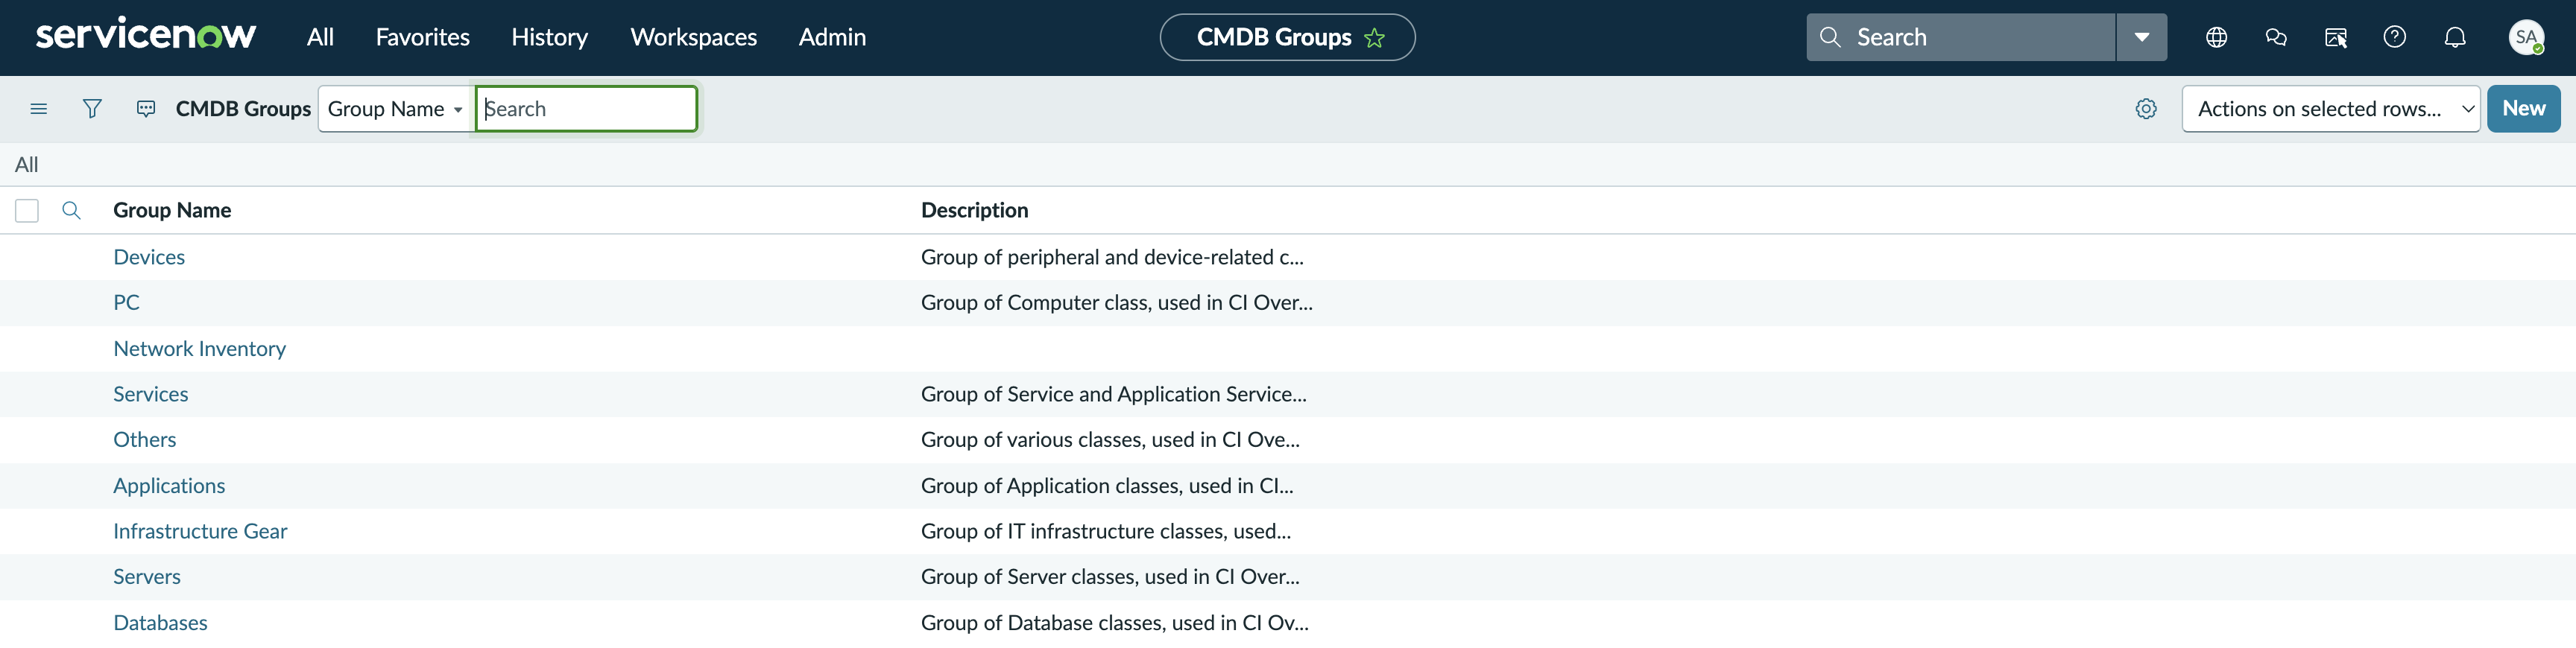
Task: Open the History menu
Action: [549, 37]
